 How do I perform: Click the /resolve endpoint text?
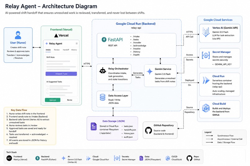(x=137, y=49)
